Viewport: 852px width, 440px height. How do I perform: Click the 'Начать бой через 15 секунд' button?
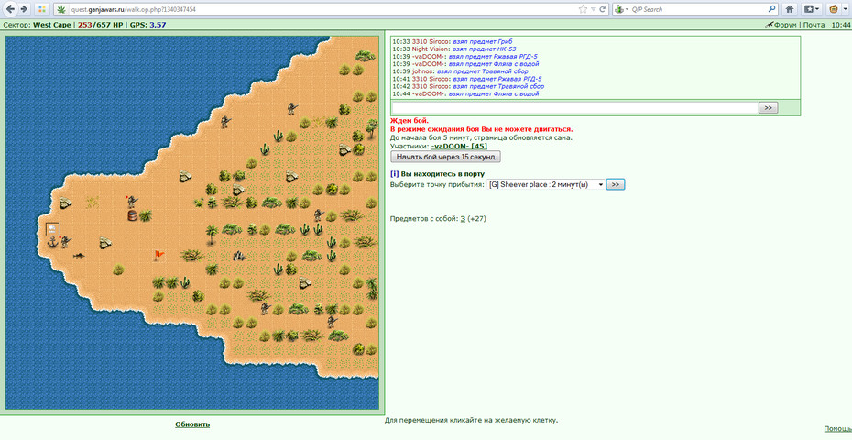coord(445,157)
